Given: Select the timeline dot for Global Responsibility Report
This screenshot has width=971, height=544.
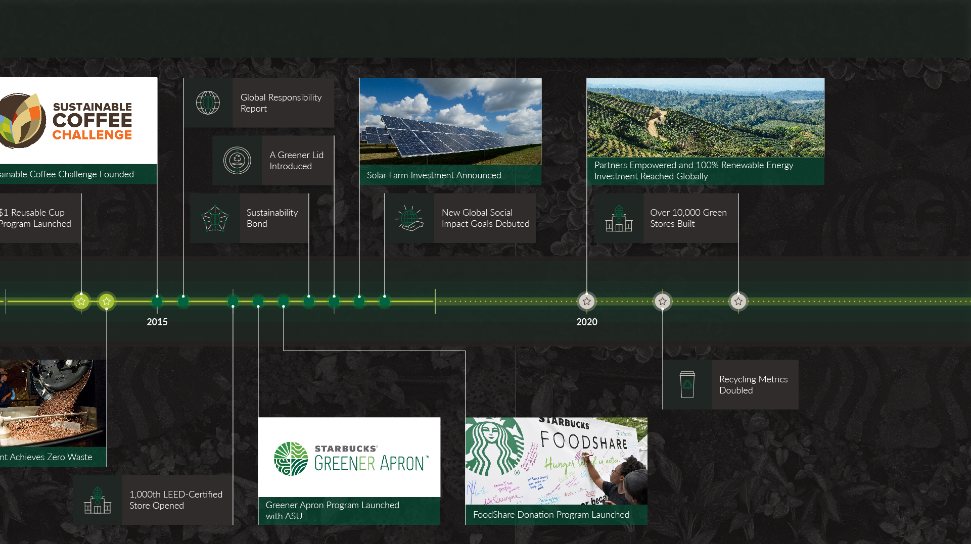Looking at the screenshot, I should click(x=183, y=302).
